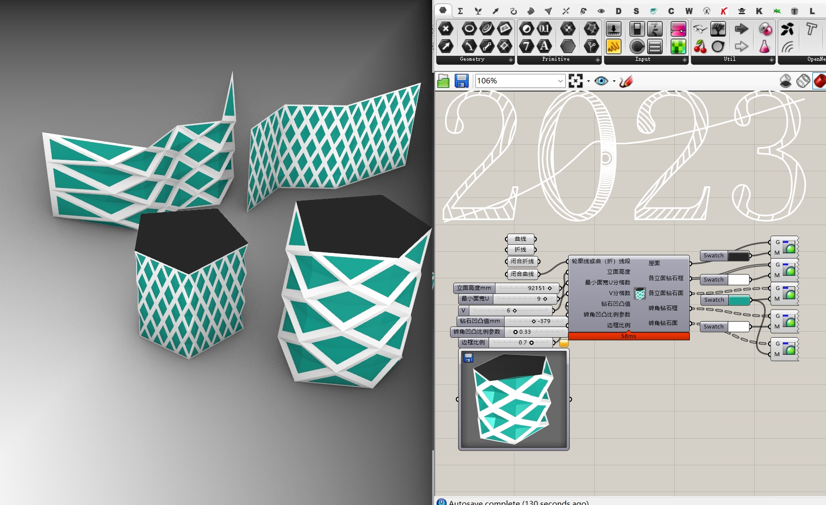This screenshot has width=826, height=505.
Task: Open the 106% zoom level dropdown
Action: 560,81
